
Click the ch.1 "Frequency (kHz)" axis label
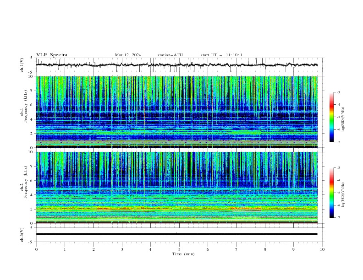26,107
